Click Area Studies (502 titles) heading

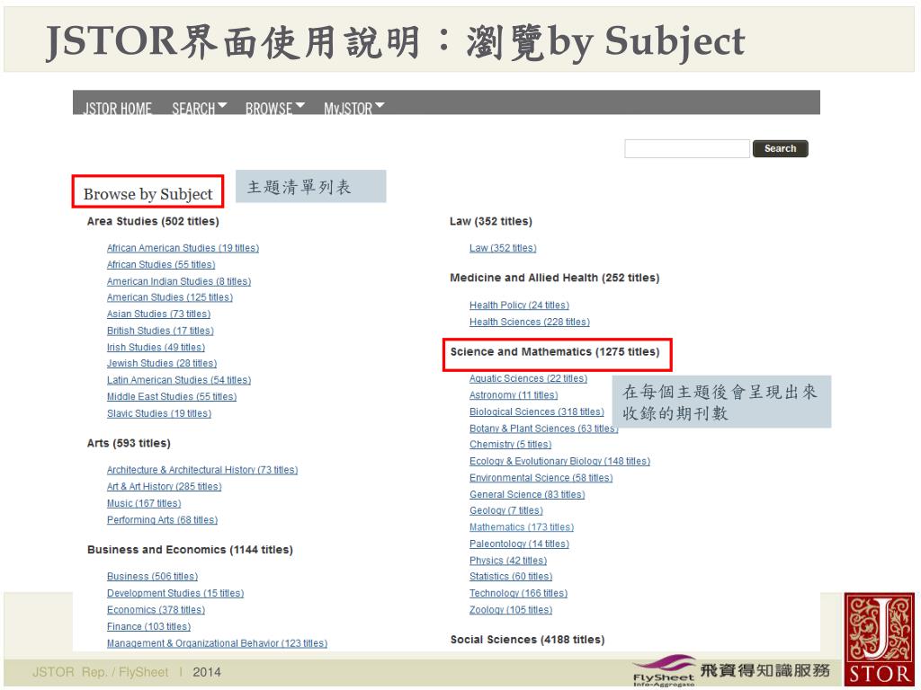[x=153, y=221]
